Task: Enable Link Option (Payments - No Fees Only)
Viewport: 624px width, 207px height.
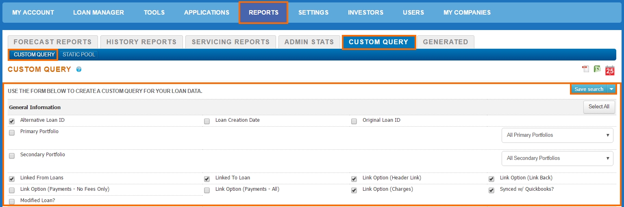Action: pyautogui.click(x=12, y=190)
